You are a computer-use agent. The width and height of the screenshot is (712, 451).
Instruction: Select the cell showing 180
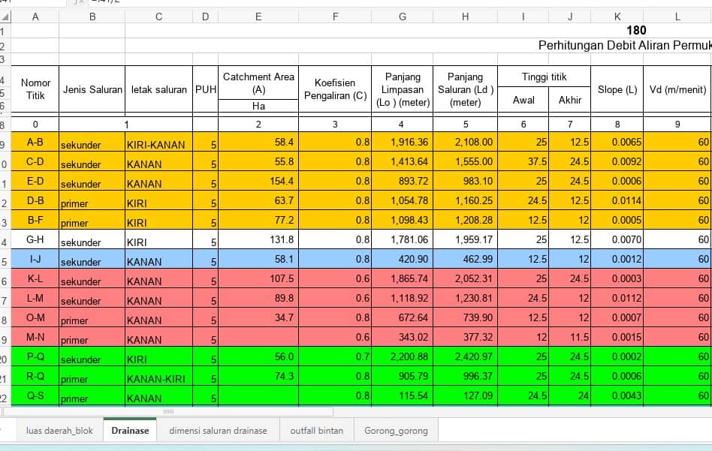point(635,31)
